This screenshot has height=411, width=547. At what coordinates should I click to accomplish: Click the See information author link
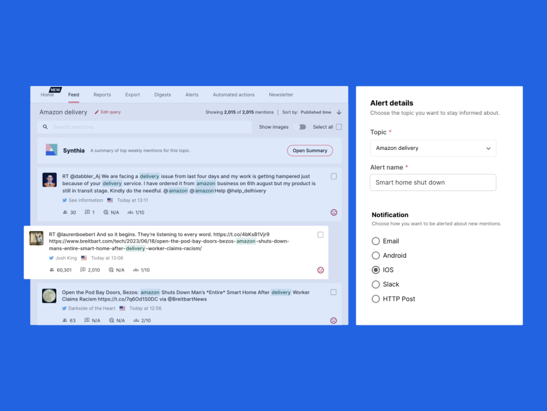[x=86, y=200]
